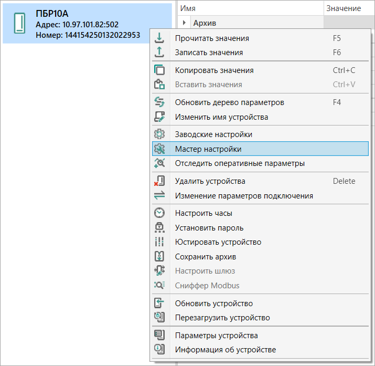Select Копировать значения in the context menu

pyautogui.click(x=260, y=70)
